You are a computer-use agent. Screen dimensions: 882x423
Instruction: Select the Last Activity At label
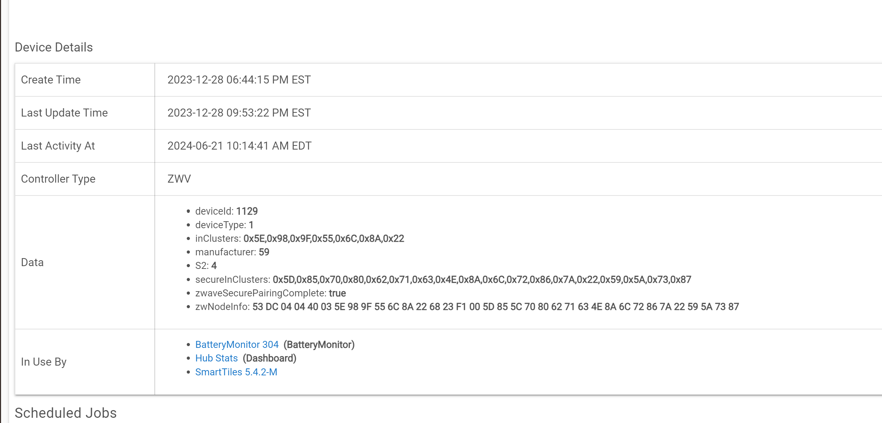(x=58, y=146)
